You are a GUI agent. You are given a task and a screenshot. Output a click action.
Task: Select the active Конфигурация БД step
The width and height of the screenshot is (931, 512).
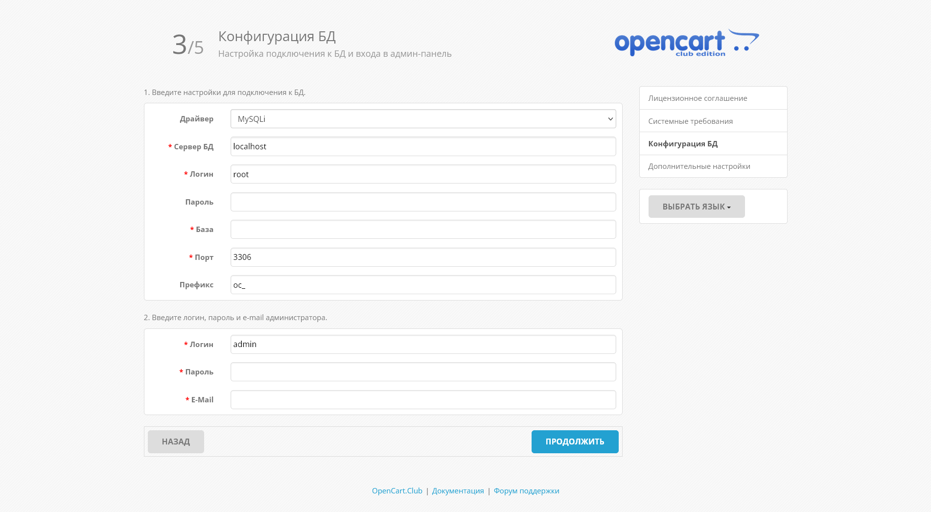click(683, 143)
